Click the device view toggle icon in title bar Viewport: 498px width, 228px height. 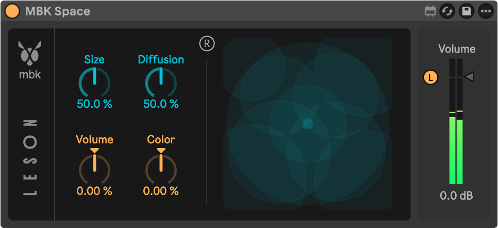coord(430,12)
